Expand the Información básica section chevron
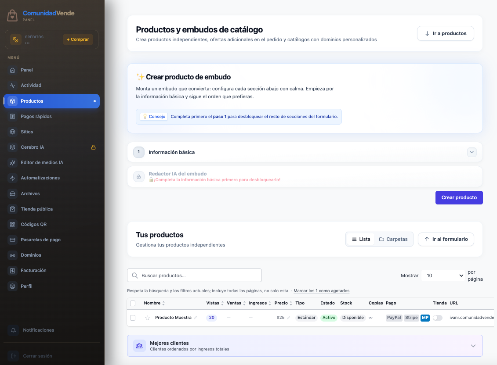Viewport: 497px width, 365px height. coord(472,152)
